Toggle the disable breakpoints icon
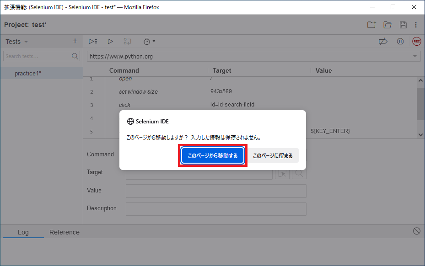The width and height of the screenshot is (425, 266). pos(383,42)
